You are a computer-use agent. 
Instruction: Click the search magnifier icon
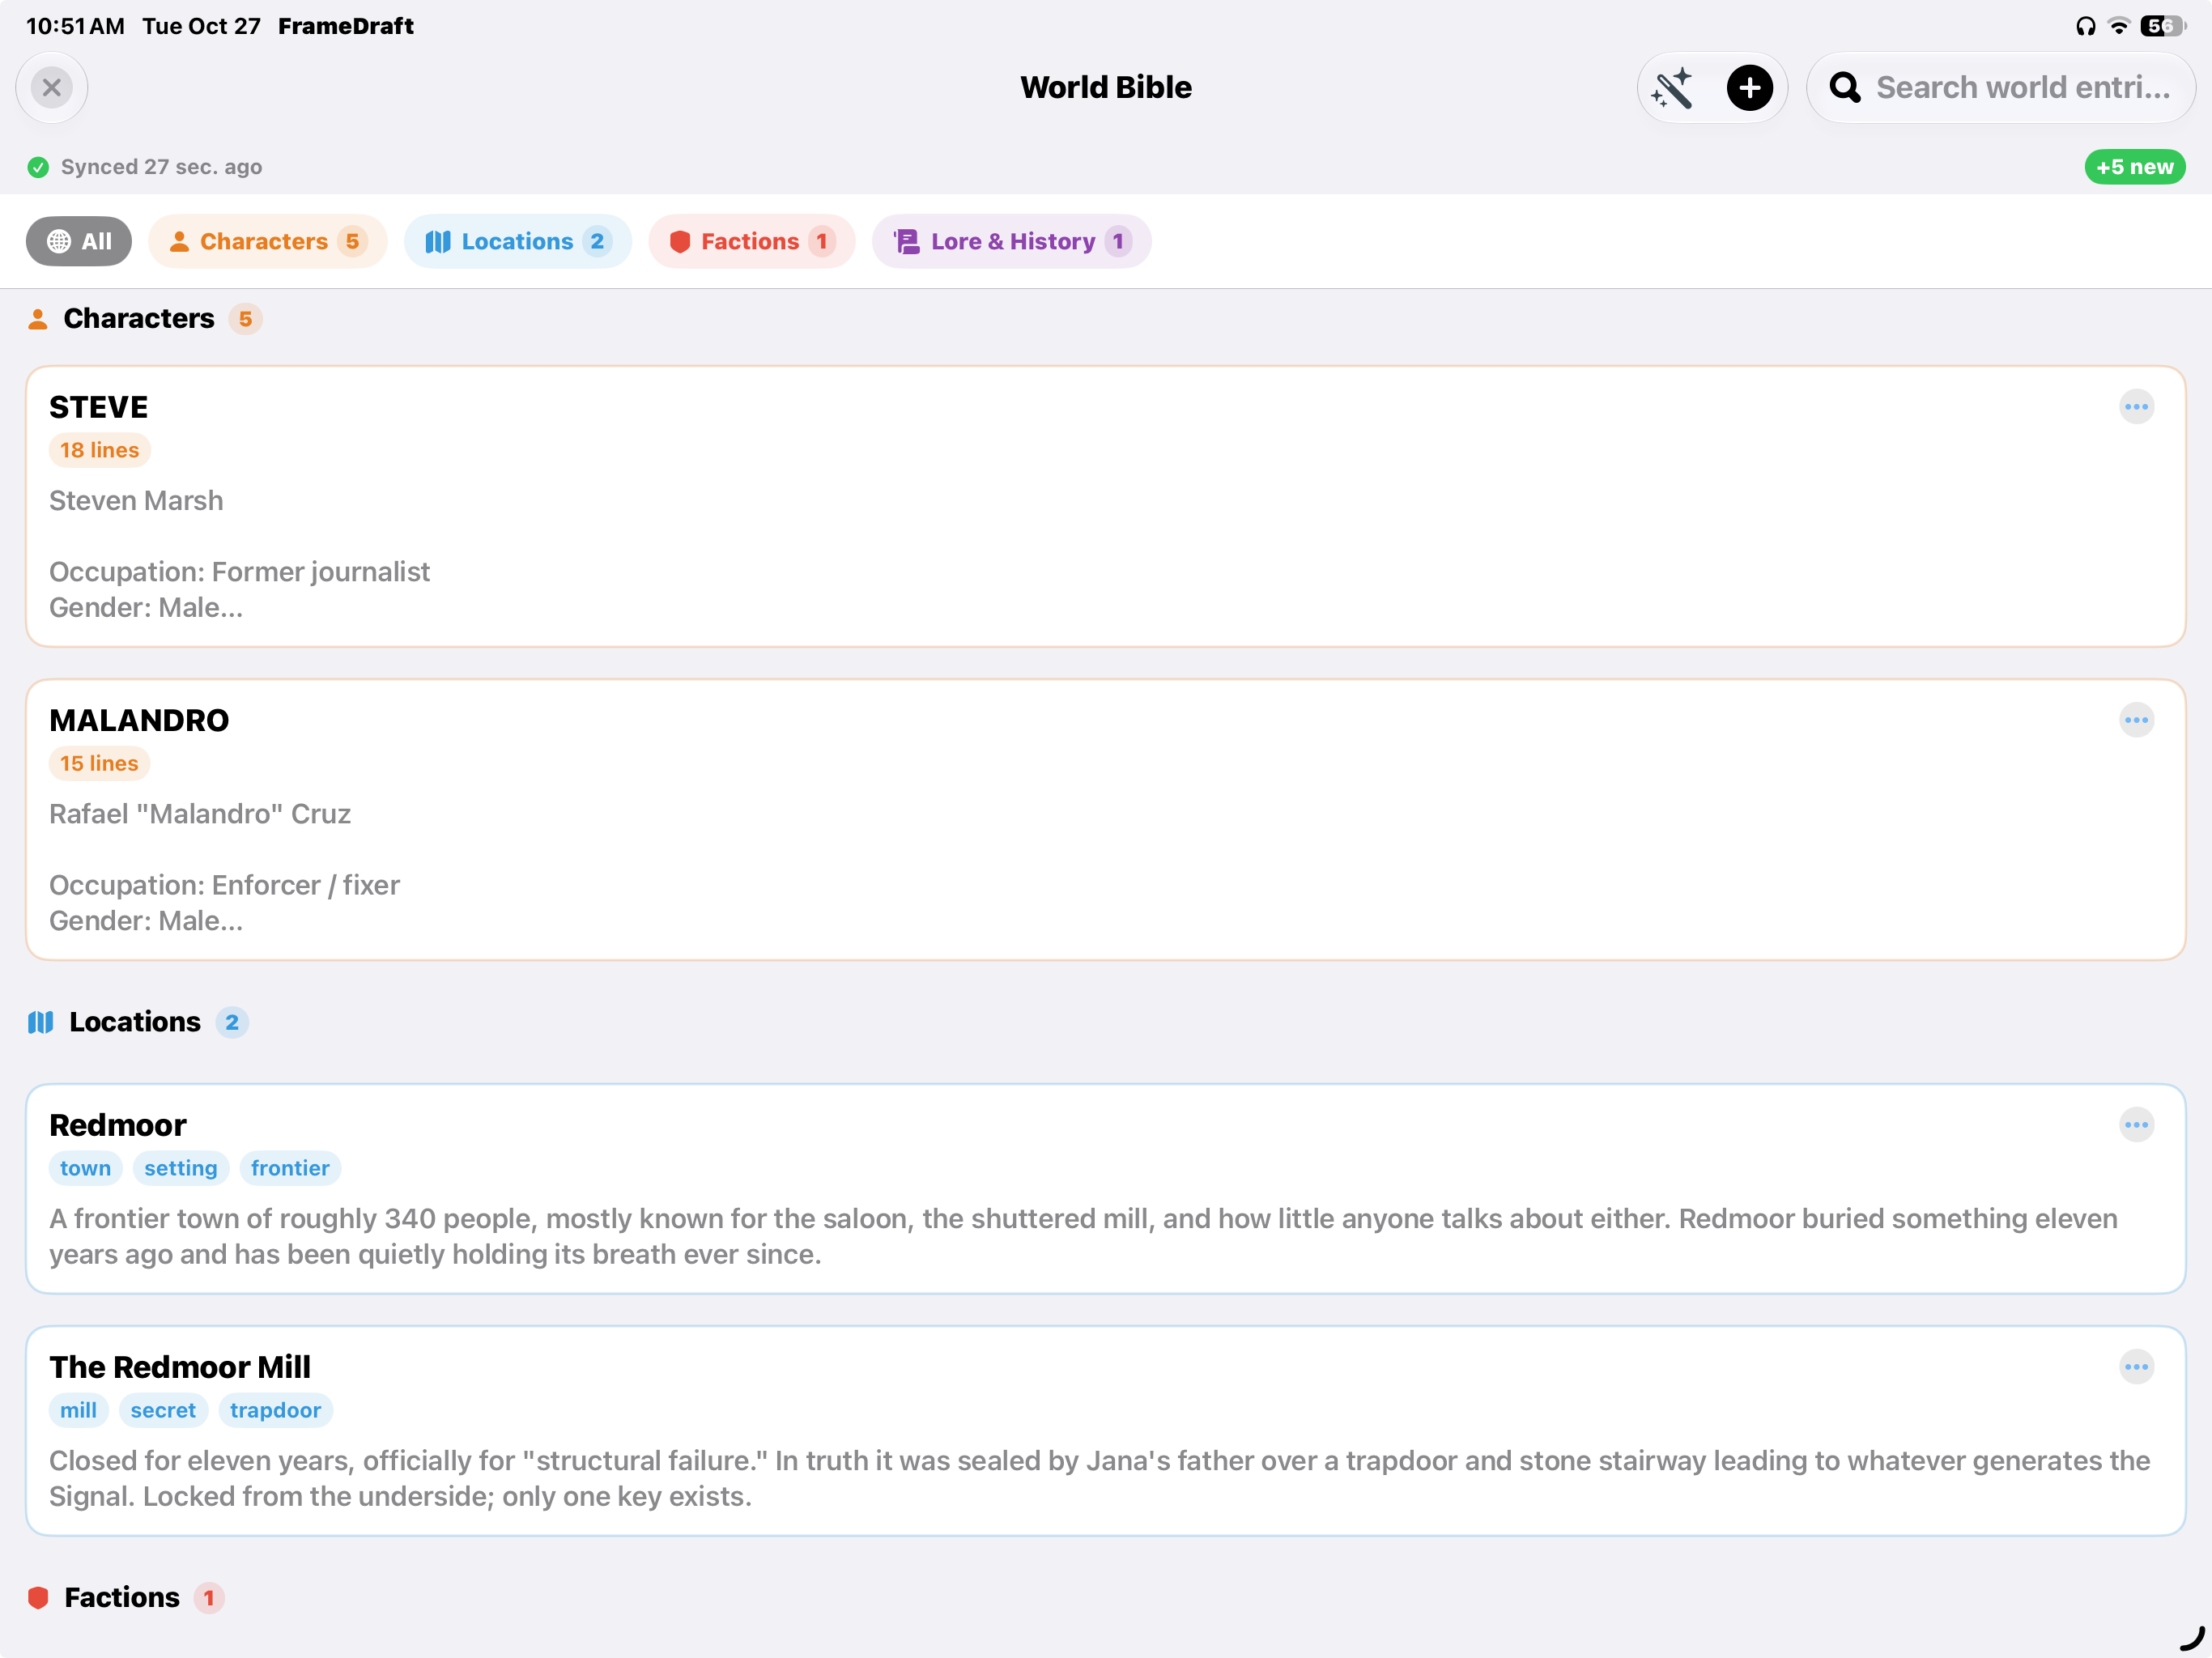[x=1845, y=88]
